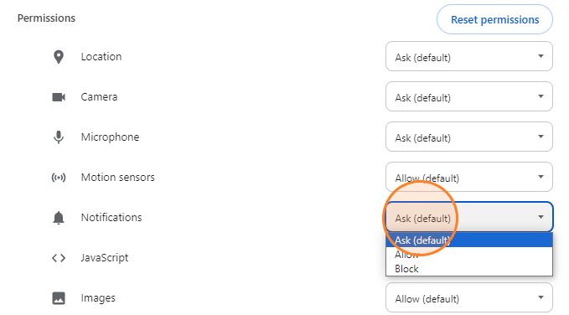Select Block in the Notifications list
Screen dimensions: 569x315
(x=468, y=269)
